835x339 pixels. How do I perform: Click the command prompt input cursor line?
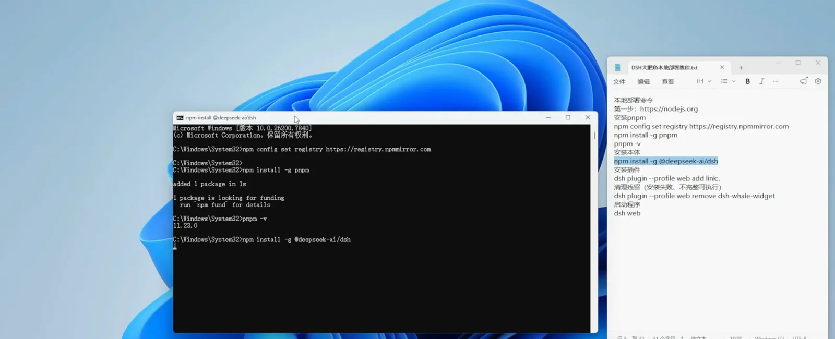pyautogui.click(x=175, y=247)
